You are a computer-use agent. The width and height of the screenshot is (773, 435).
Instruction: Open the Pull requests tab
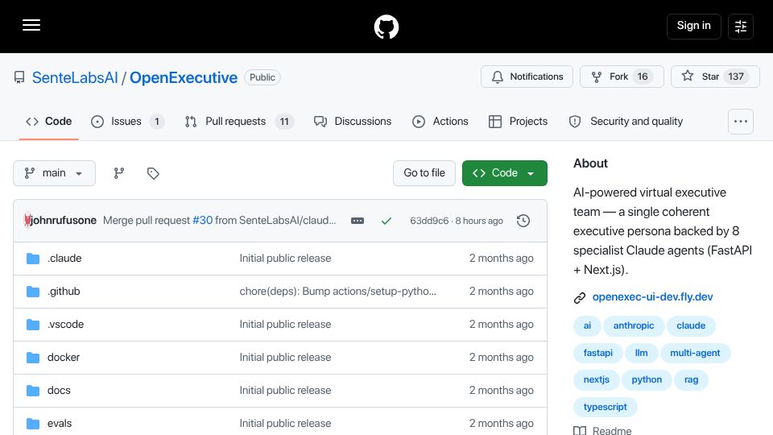click(x=239, y=122)
